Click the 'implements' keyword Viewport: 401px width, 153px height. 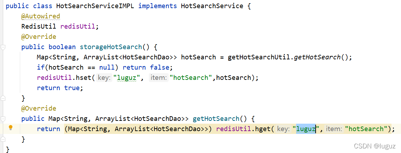158,6
